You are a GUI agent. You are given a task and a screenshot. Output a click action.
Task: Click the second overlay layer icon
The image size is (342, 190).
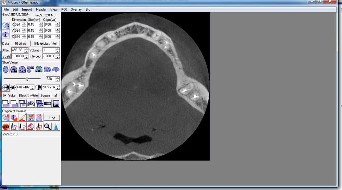pos(14,104)
